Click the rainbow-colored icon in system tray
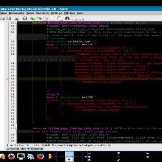The height and width of the screenshot is (162, 162). [118, 160]
